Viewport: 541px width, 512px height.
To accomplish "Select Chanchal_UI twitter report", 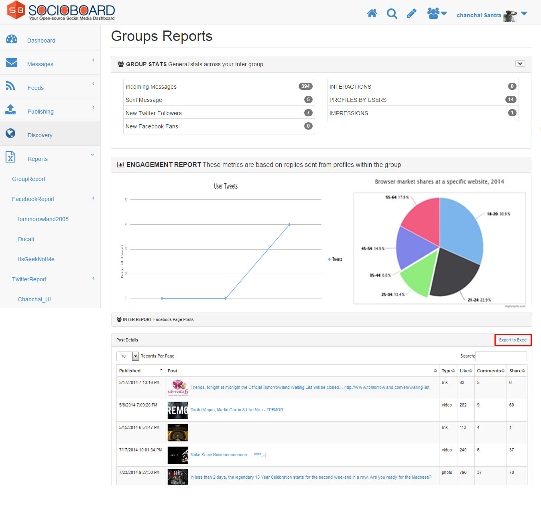I will coord(35,299).
